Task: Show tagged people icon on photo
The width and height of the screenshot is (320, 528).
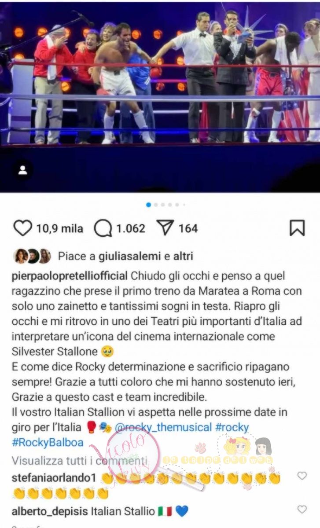Action: coord(23,170)
